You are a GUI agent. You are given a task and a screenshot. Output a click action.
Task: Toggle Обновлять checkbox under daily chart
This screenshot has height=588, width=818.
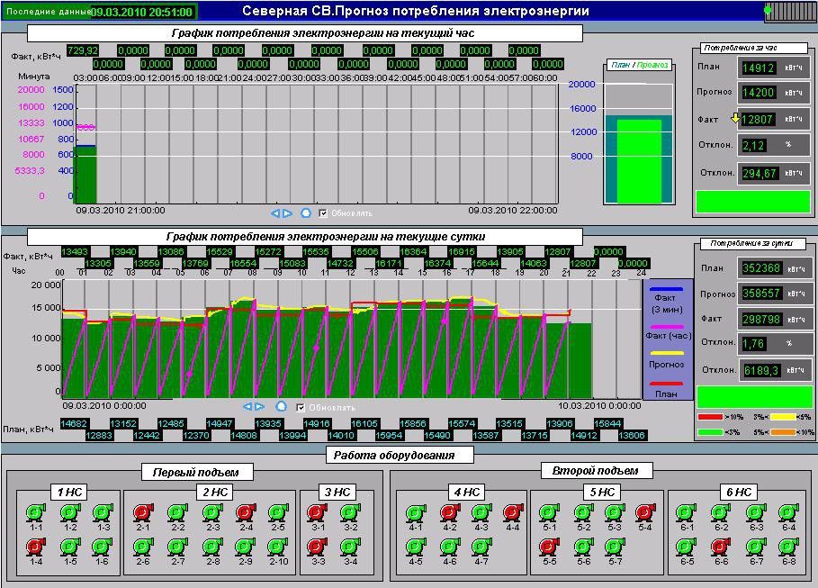301,407
